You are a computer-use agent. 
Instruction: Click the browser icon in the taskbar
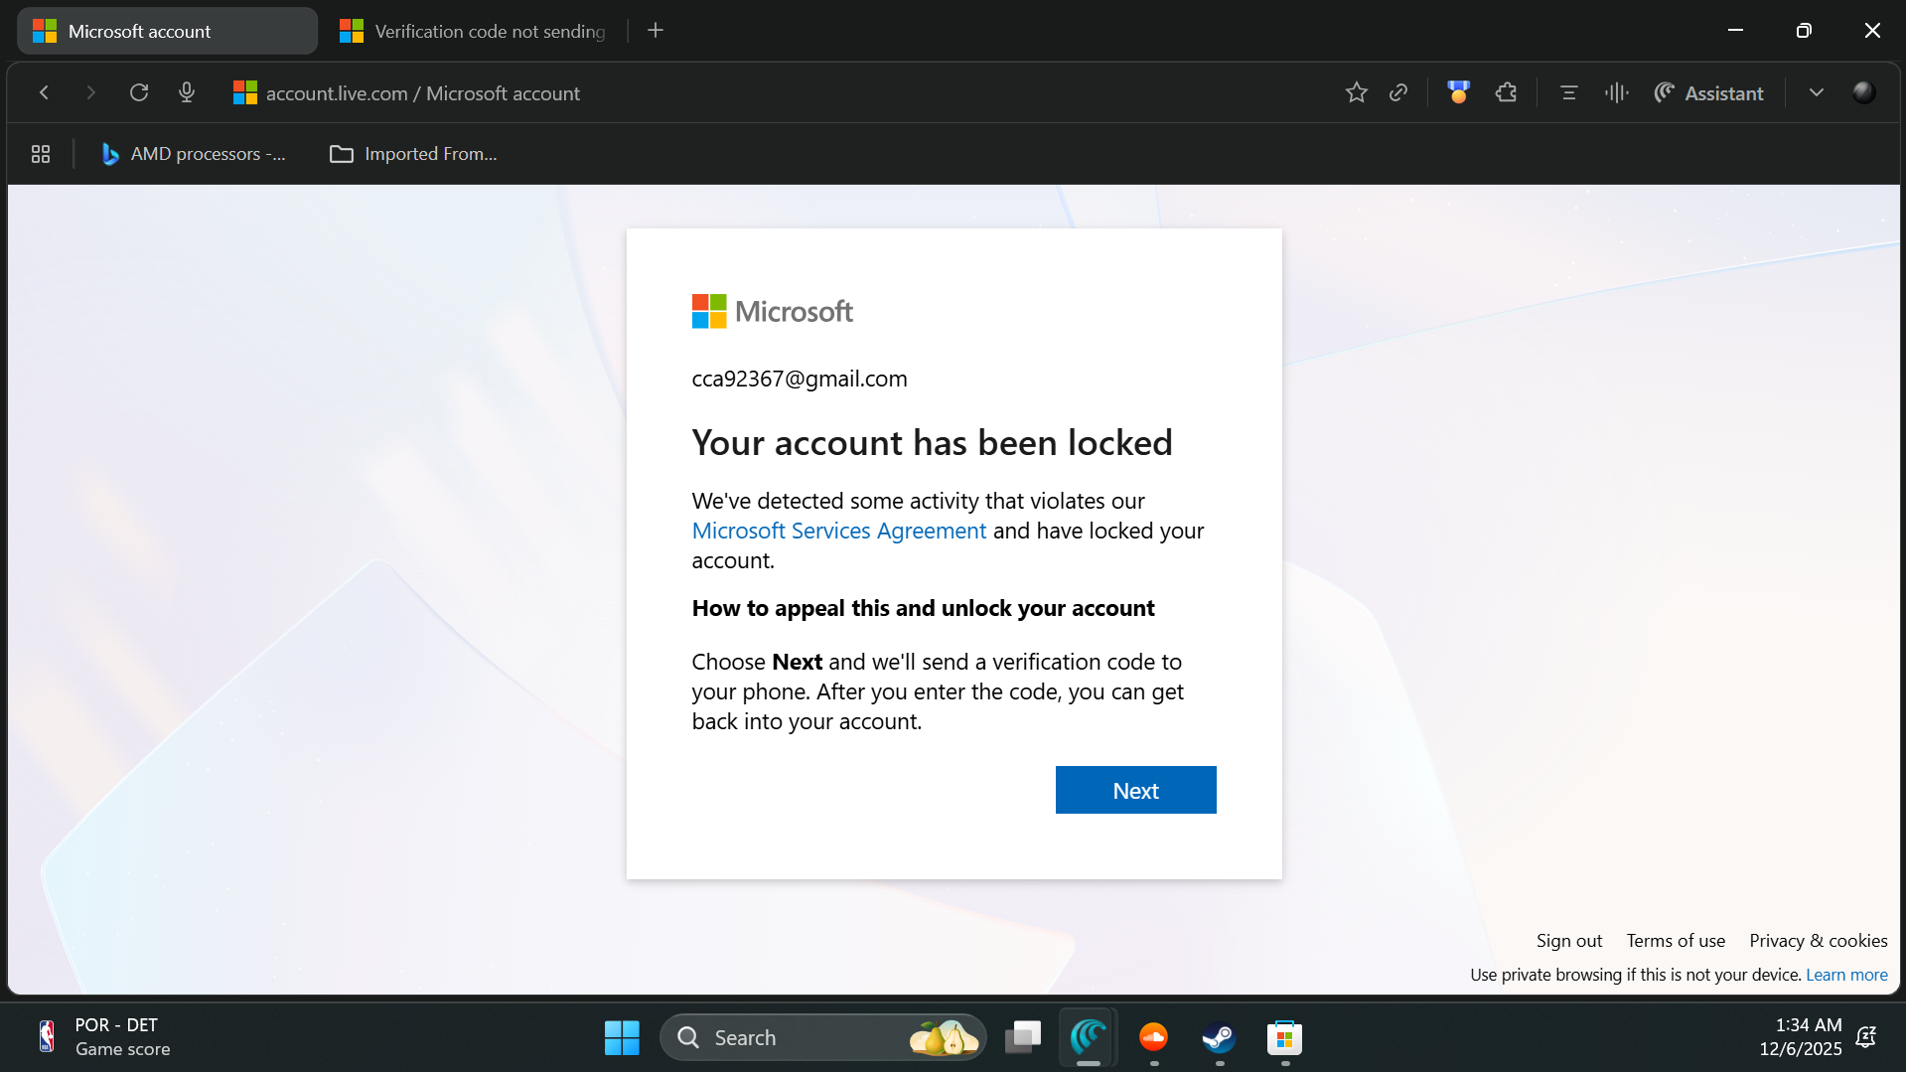click(1088, 1037)
